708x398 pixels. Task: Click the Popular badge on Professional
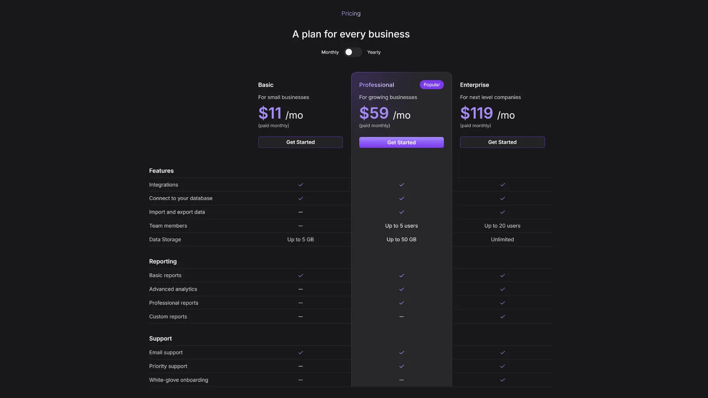(431, 84)
